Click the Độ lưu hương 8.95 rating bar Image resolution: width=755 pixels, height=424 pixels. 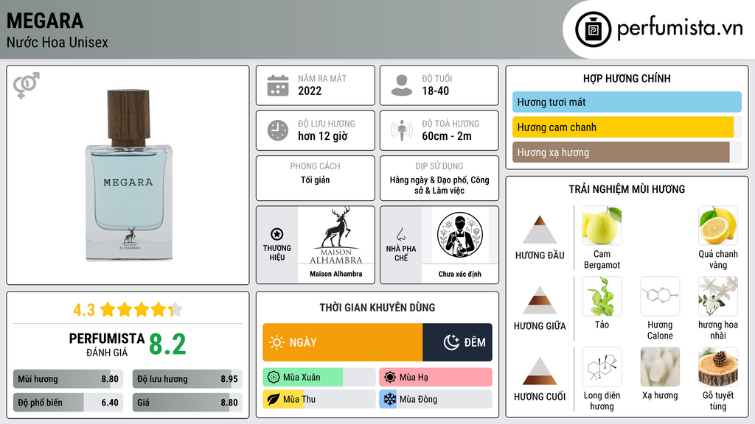[187, 379]
